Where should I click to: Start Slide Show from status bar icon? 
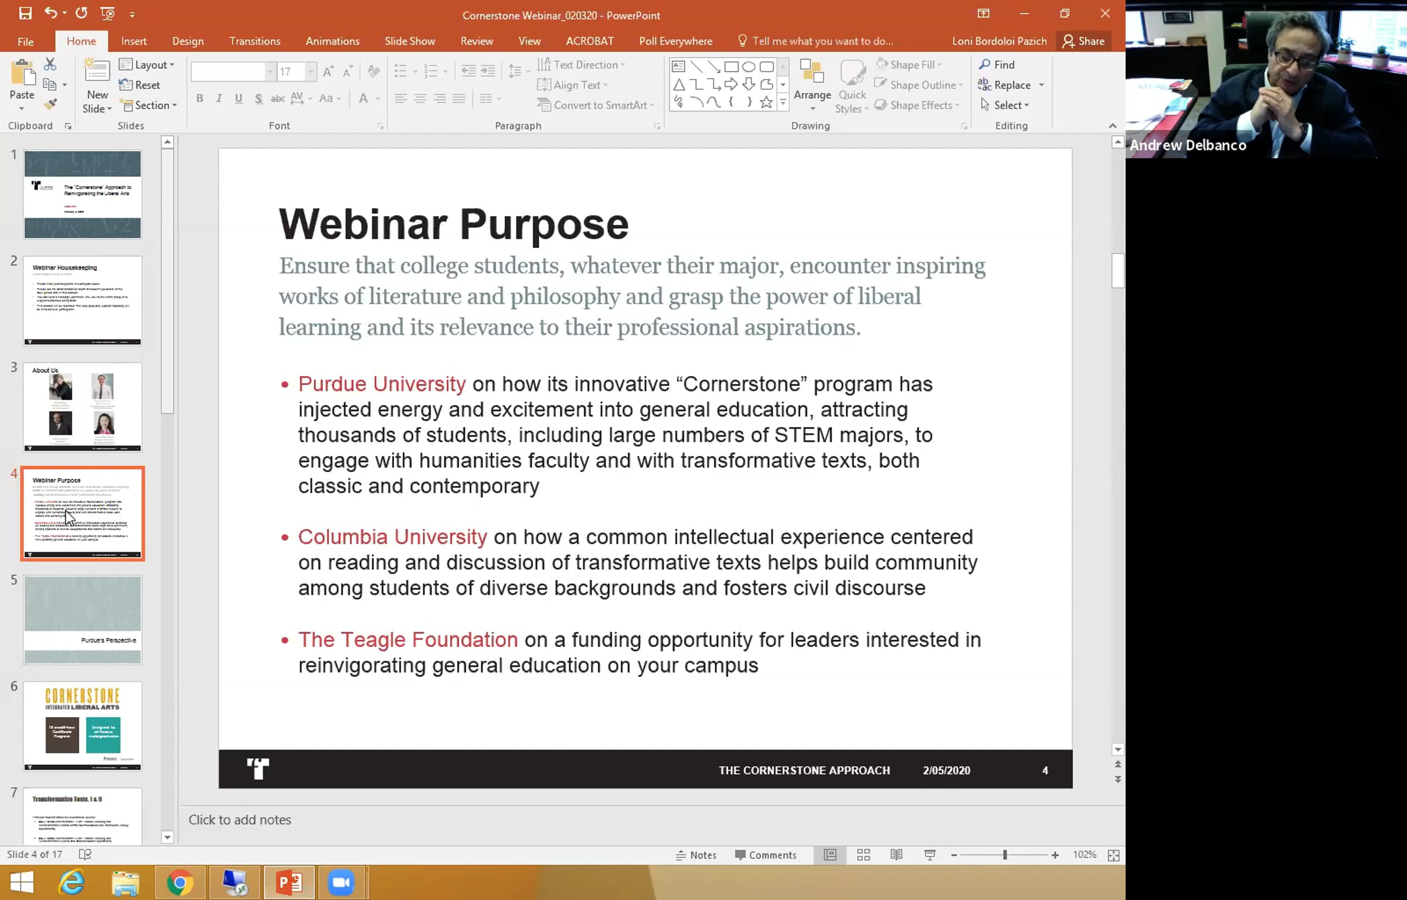(930, 855)
